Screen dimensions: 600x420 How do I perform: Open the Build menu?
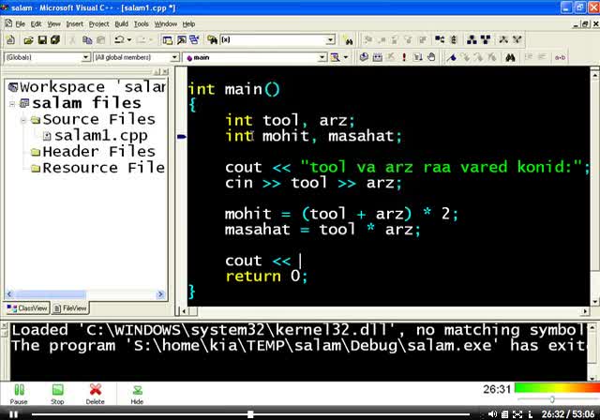pyautogui.click(x=122, y=24)
